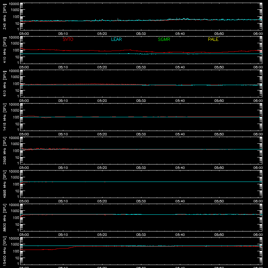This screenshot has width=268, height=268.
Task: Click 05:10 time label under 1415 MHz panel
Action: [63, 134]
